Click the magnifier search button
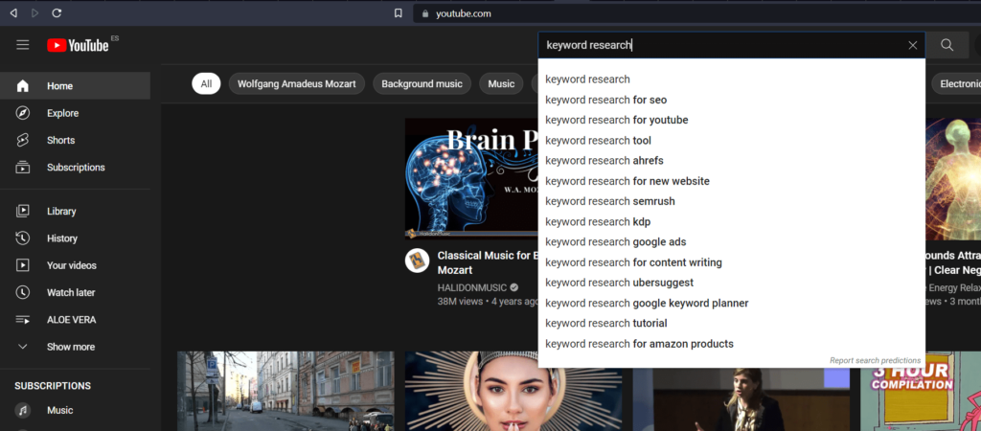 point(947,45)
